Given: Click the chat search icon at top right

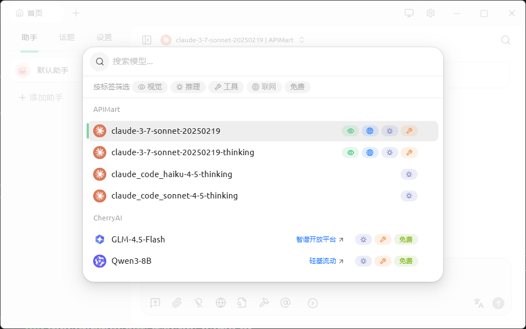Looking at the screenshot, I should [x=506, y=40].
